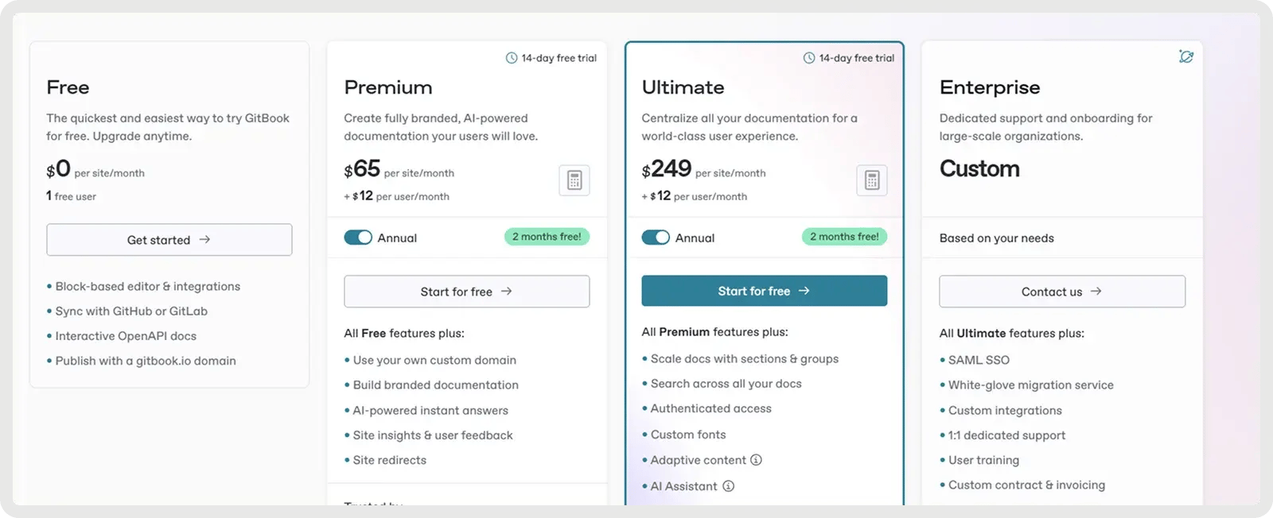1273x518 pixels.
Task: Click the clock icon on Premium card
Action: [x=512, y=58]
